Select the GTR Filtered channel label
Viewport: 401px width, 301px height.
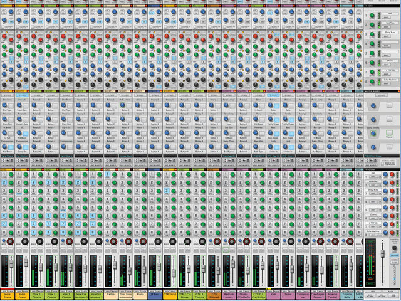(x=214, y=296)
